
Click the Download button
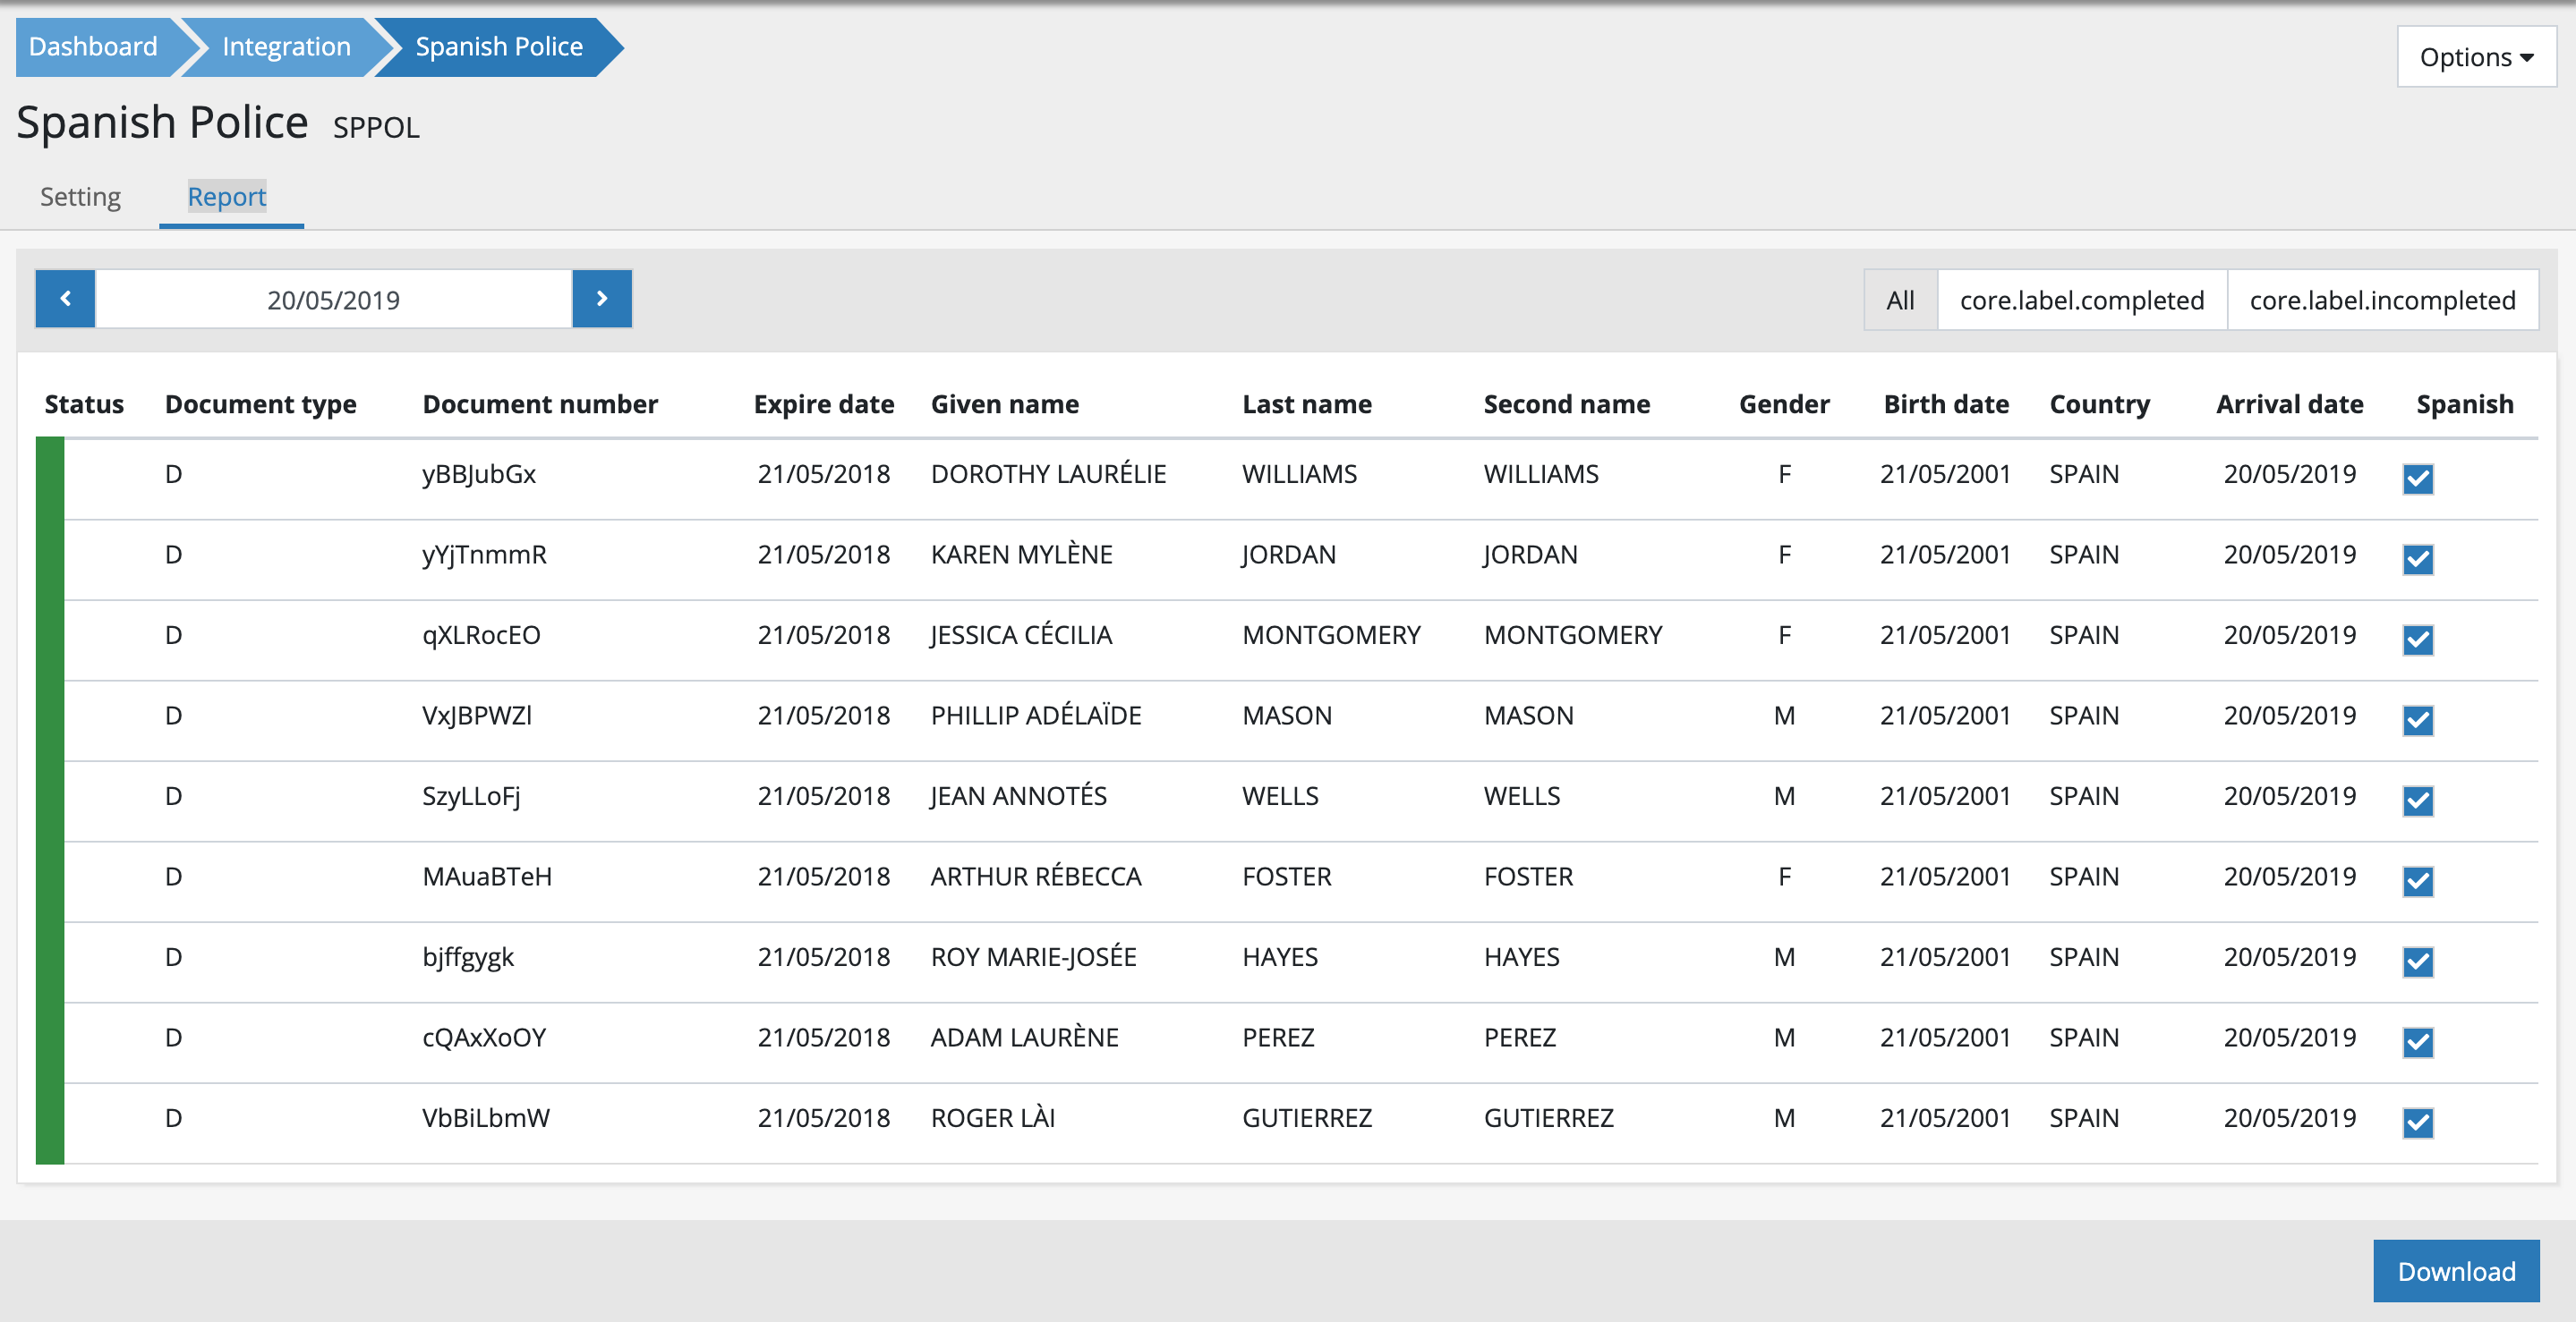point(2455,1271)
